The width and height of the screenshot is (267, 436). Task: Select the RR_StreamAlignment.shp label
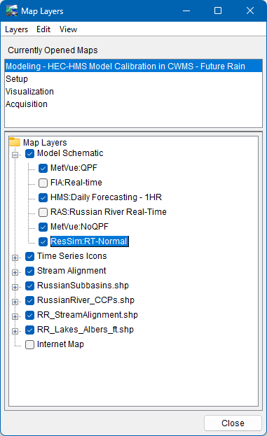click(x=88, y=315)
